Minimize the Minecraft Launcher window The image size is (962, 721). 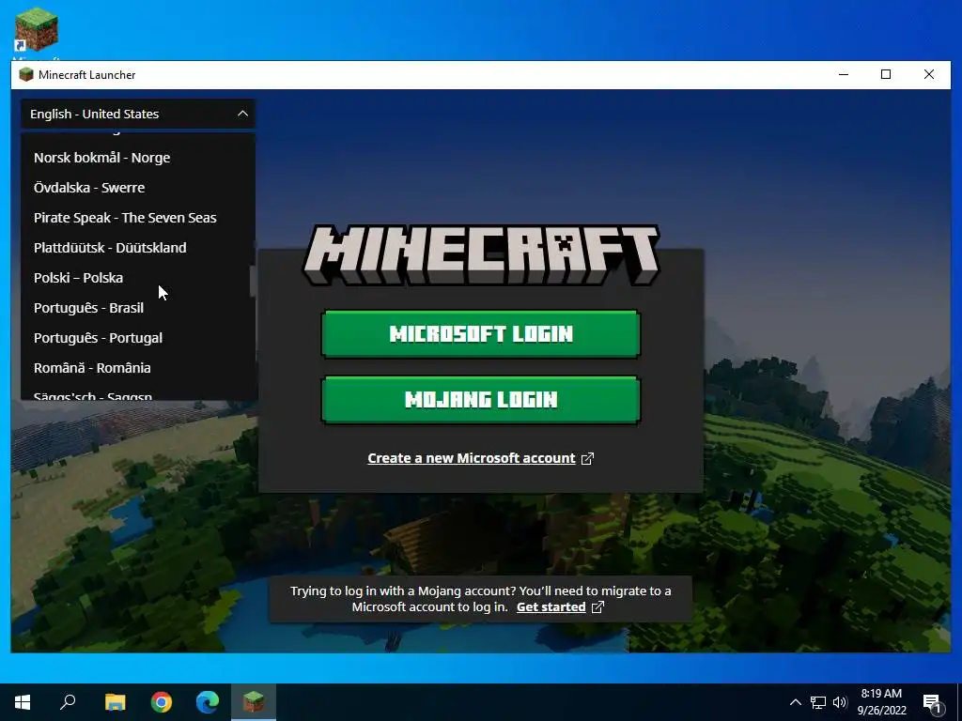tap(844, 75)
